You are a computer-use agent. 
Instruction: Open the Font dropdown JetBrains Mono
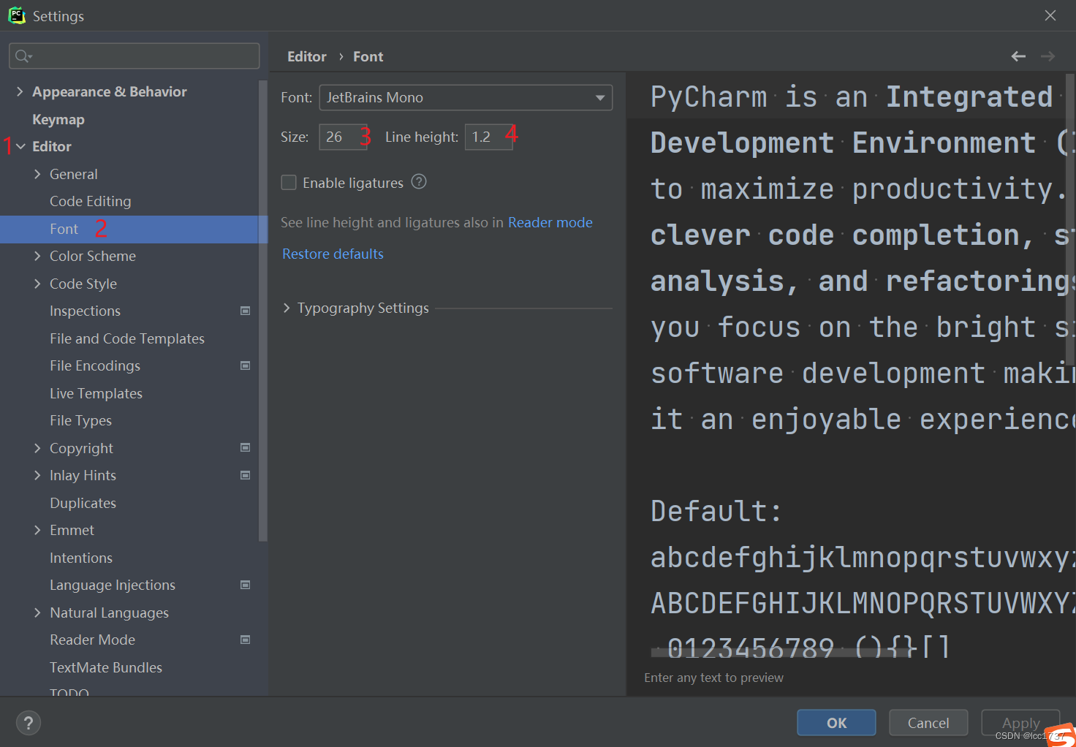(x=466, y=98)
